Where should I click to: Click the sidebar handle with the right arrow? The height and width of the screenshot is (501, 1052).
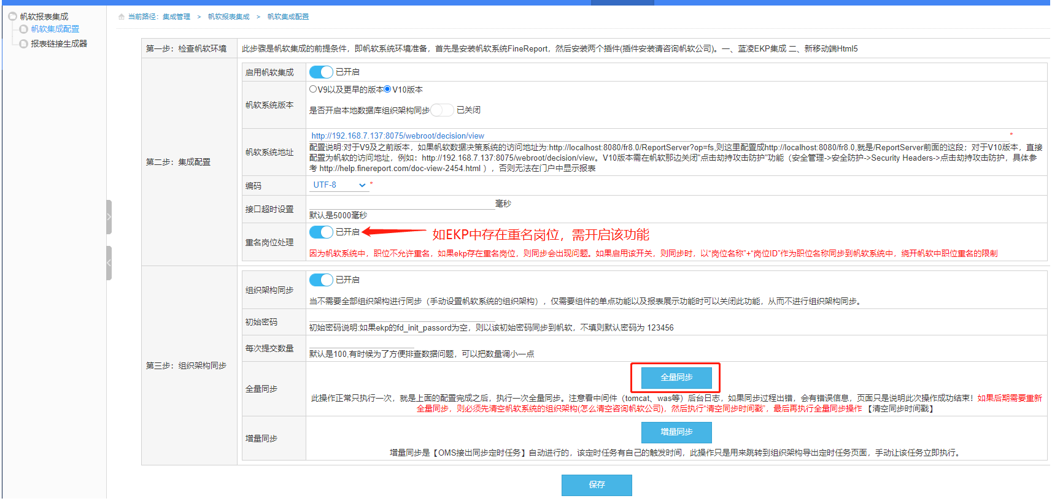(109, 217)
